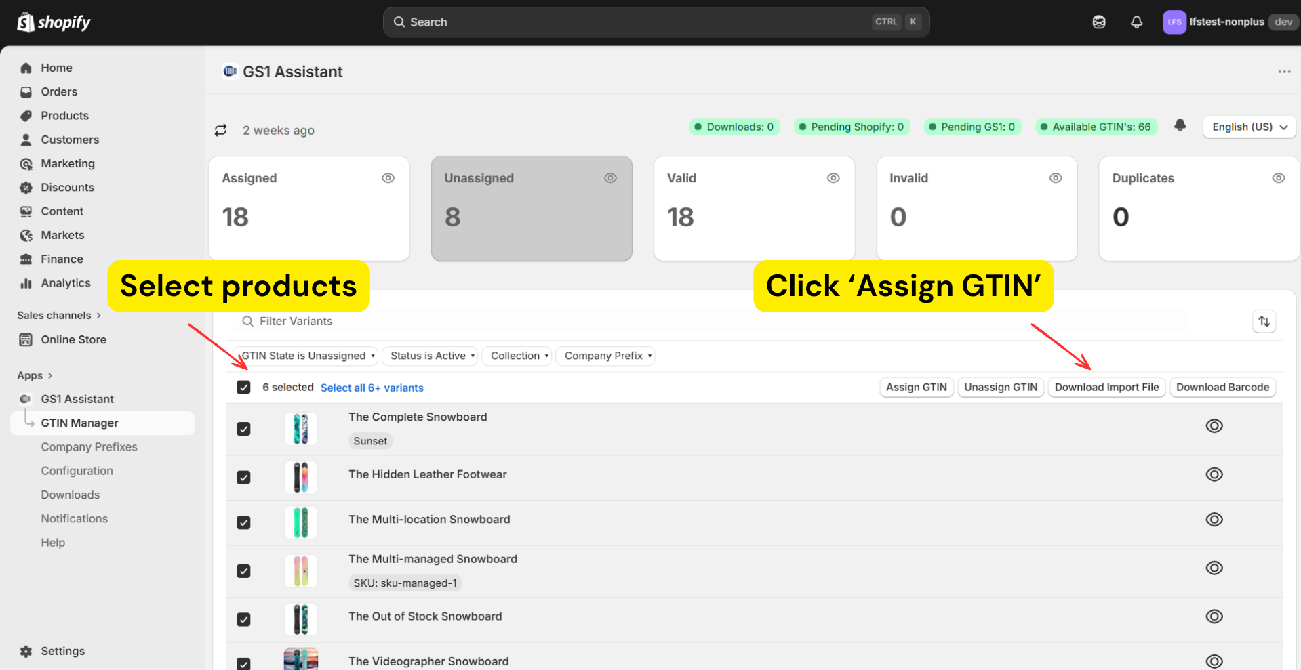Image resolution: width=1301 pixels, height=670 pixels.
Task: Click Select all 6+ variants link
Action: 372,388
